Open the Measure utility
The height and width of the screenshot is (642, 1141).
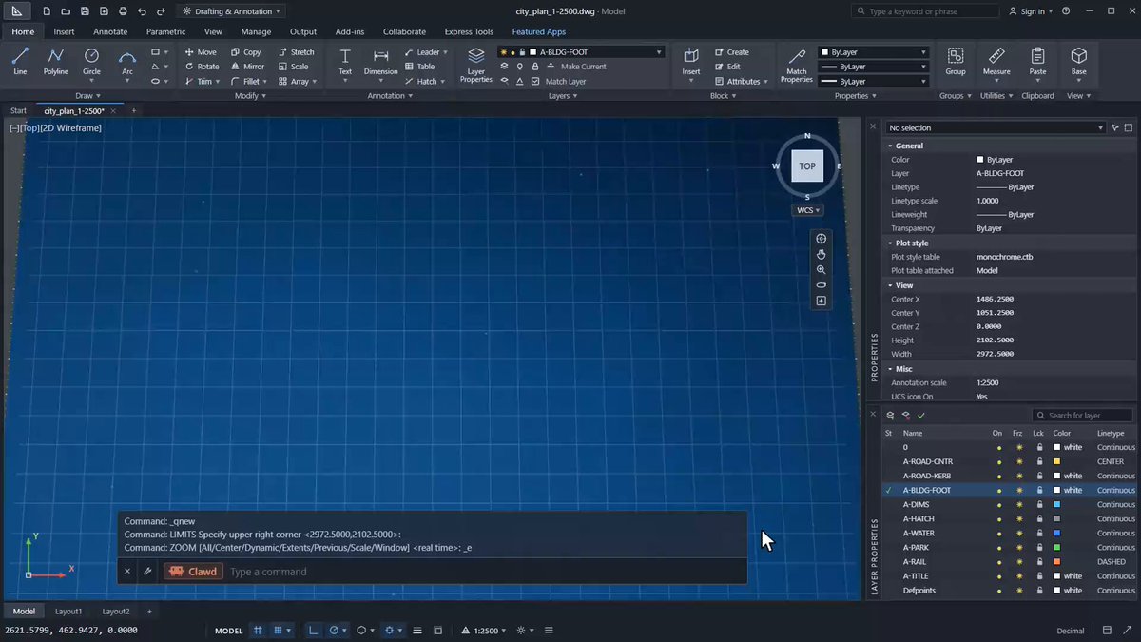pyautogui.click(x=996, y=61)
